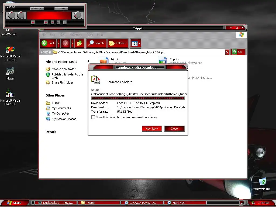Open Microsoft Visual C++ 6.0 desktop icon
Screen dimensions: 276x207
click(10, 54)
